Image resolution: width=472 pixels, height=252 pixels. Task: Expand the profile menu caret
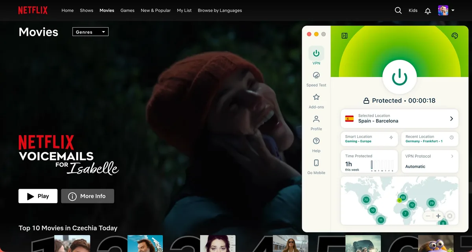453,11
